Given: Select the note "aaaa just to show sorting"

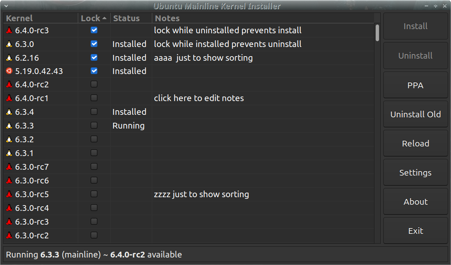Looking at the screenshot, I should click(203, 58).
